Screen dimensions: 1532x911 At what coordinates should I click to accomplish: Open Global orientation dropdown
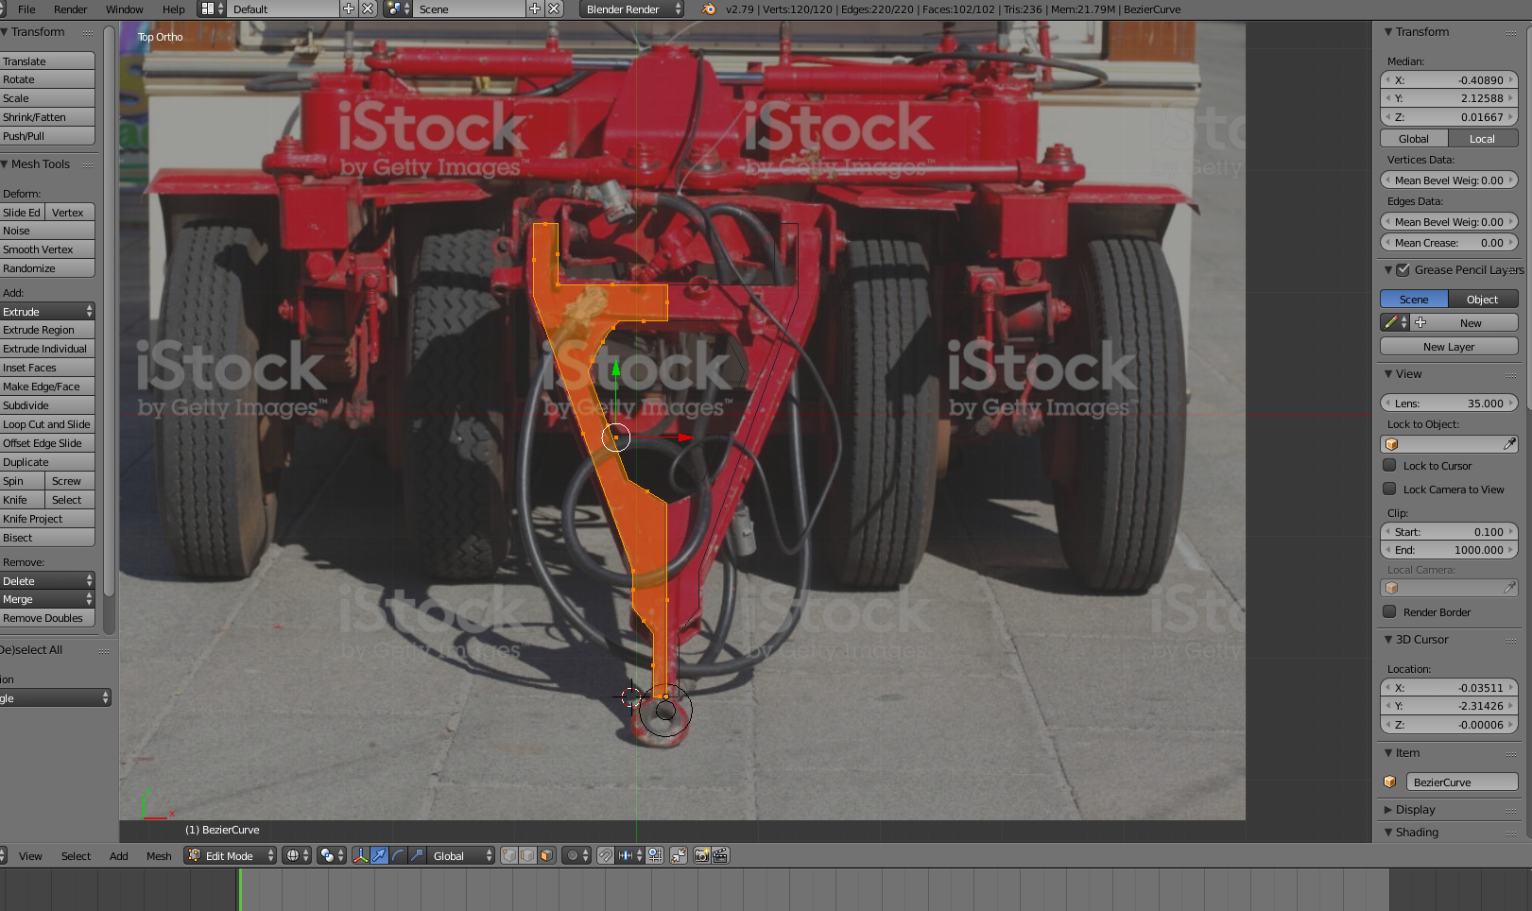click(x=462, y=855)
